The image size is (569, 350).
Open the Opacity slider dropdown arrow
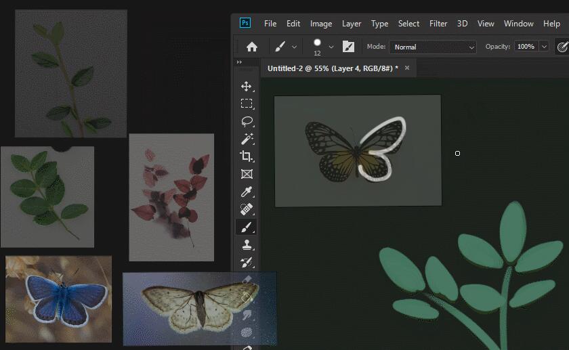tap(544, 47)
